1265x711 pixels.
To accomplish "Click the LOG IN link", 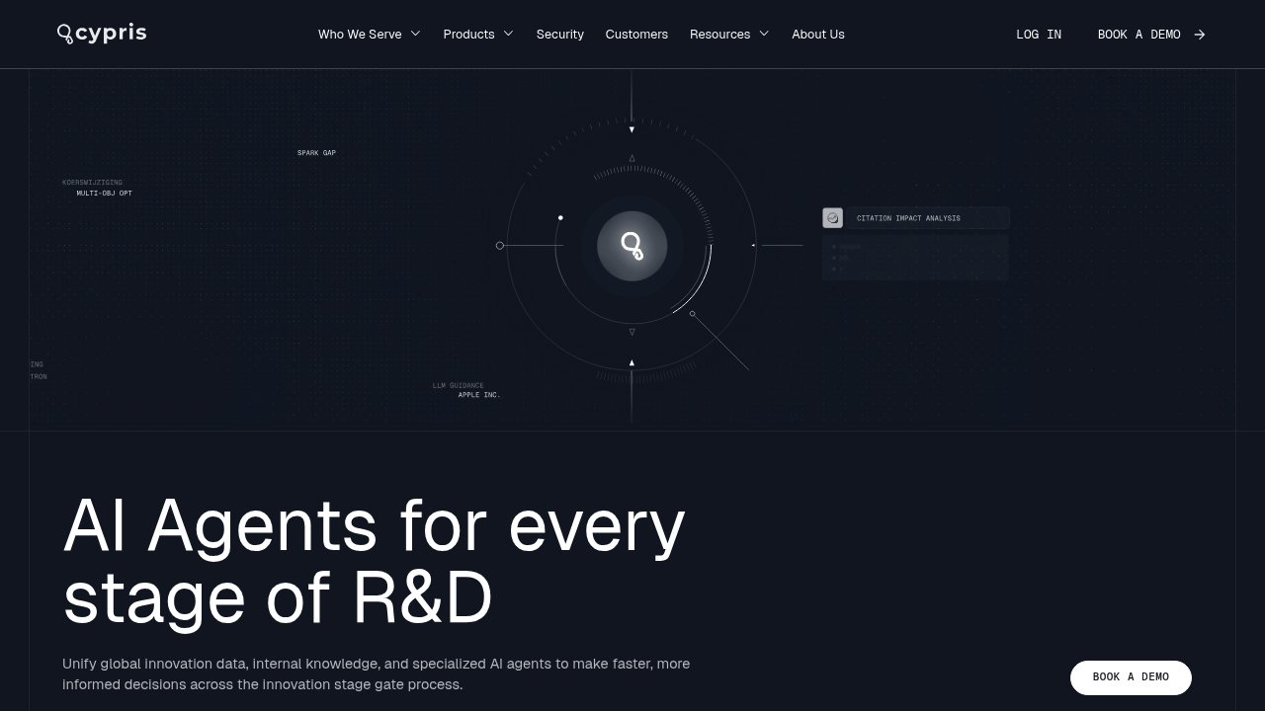I will point(1039,35).
